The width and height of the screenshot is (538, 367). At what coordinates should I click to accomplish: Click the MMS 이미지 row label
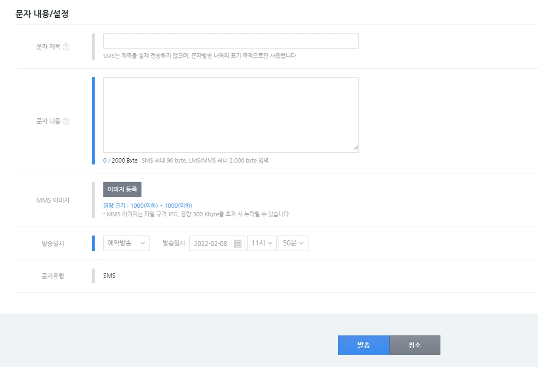(53, 200)
